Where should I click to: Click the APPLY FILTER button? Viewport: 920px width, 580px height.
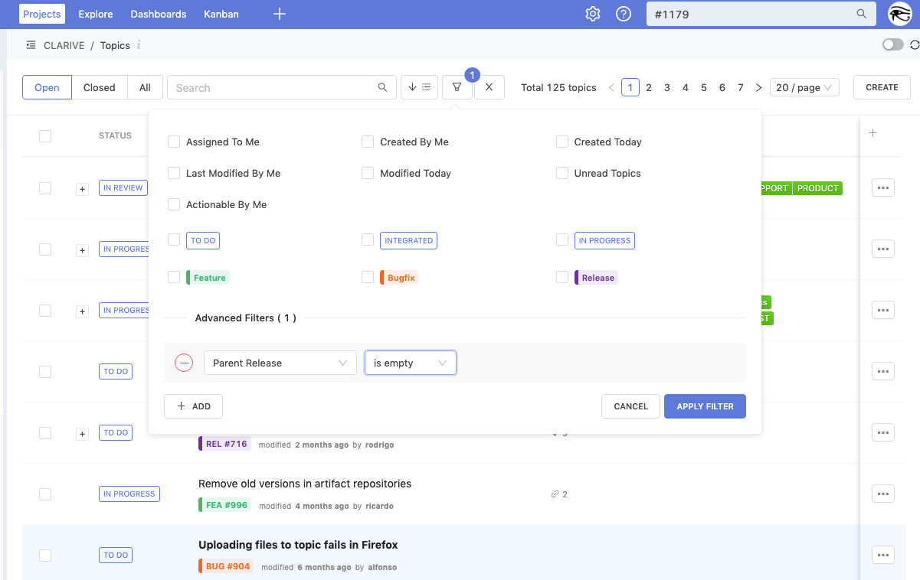(705, 406)
